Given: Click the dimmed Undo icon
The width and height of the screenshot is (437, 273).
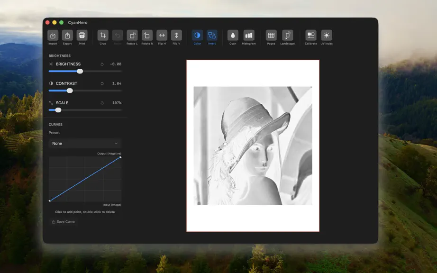Looking at the screenshot, I should (x=118, y=36).
